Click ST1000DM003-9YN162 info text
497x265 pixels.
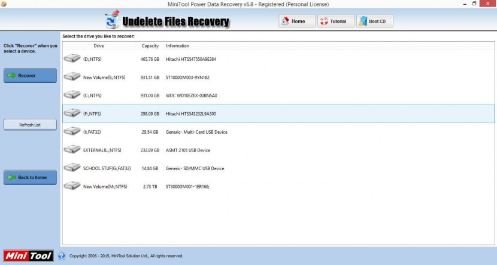coord(187,78)
